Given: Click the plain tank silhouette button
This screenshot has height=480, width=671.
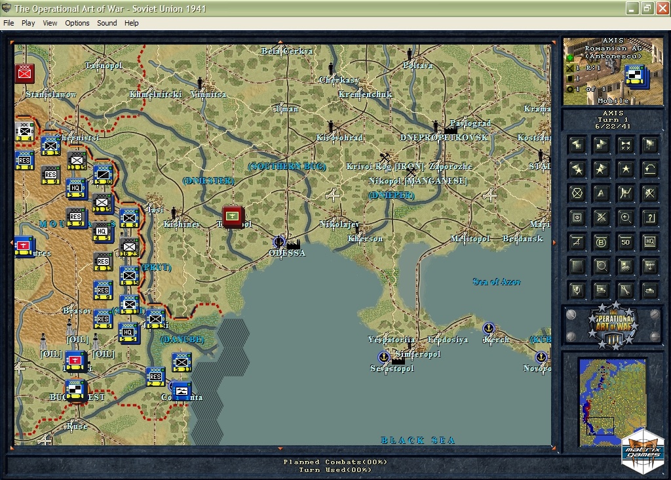Looking at the screenshot, I should coord(649,290).
